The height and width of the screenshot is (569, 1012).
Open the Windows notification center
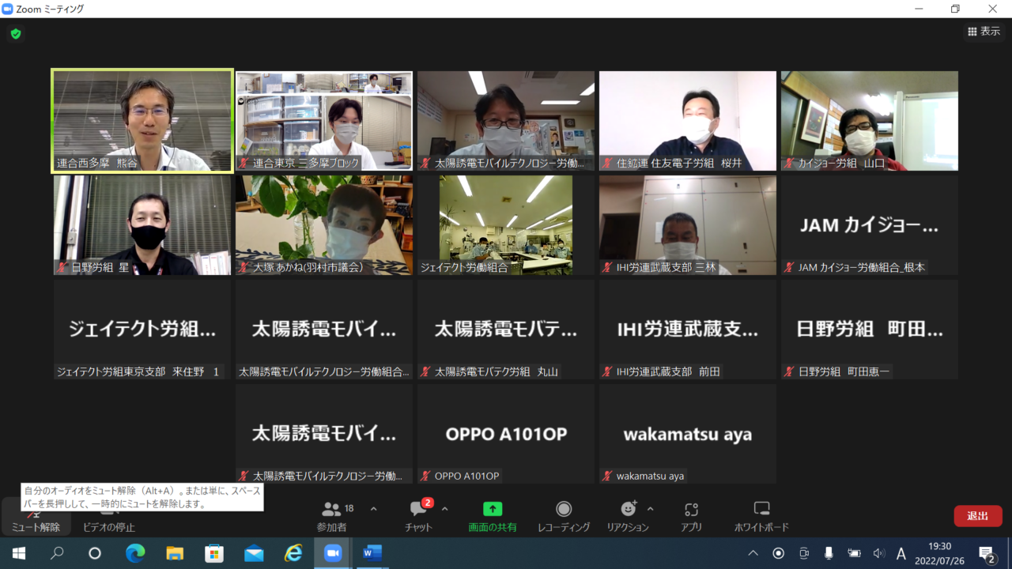tap(987, 553)
